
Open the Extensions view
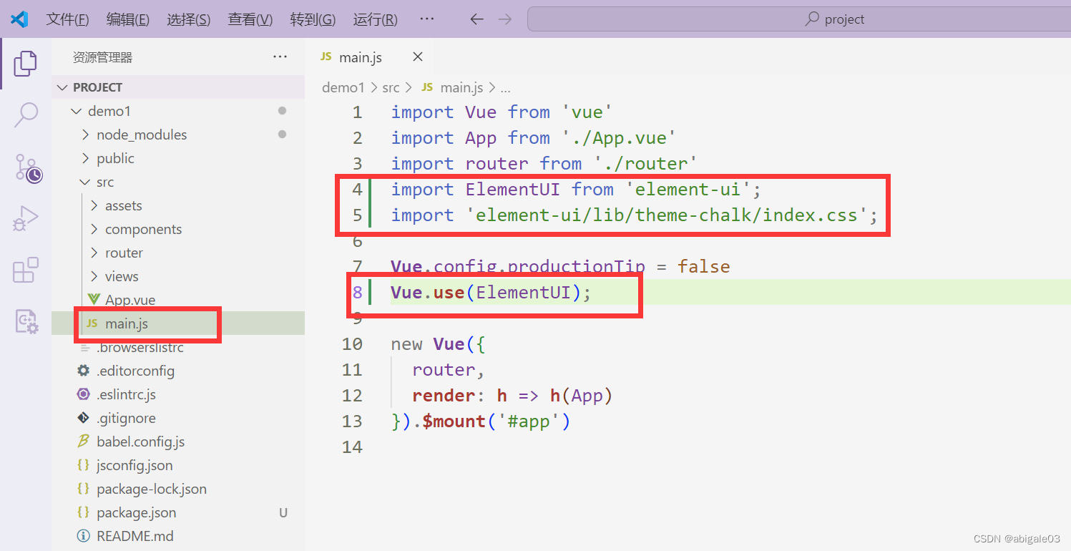pyautogui.click(x=26, y=270)
